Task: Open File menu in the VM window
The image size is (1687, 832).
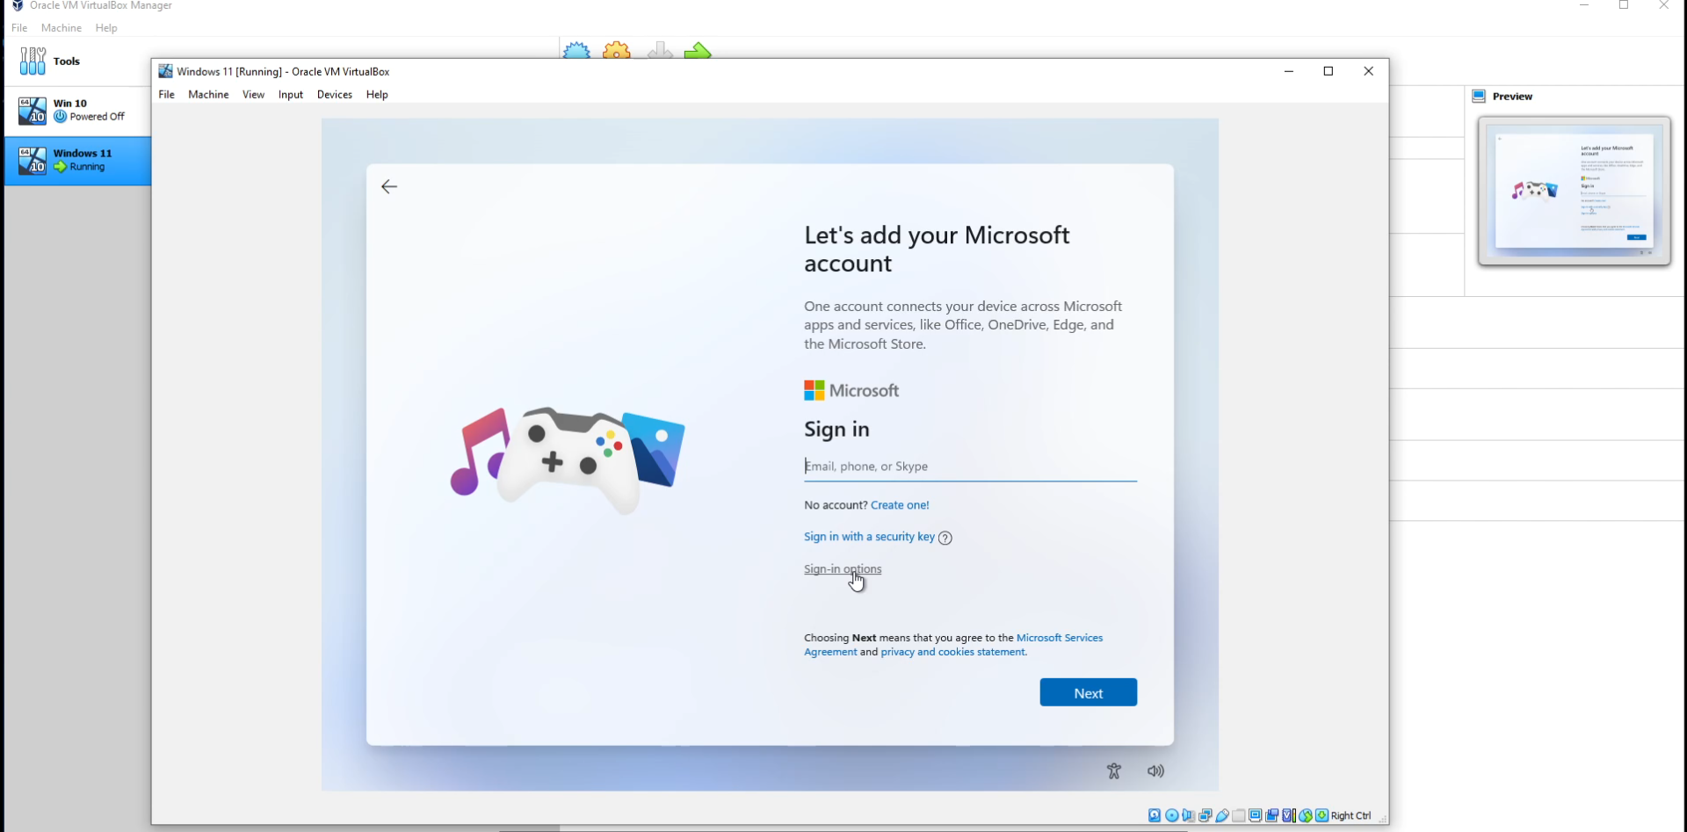Action: (x=166, y=95)
